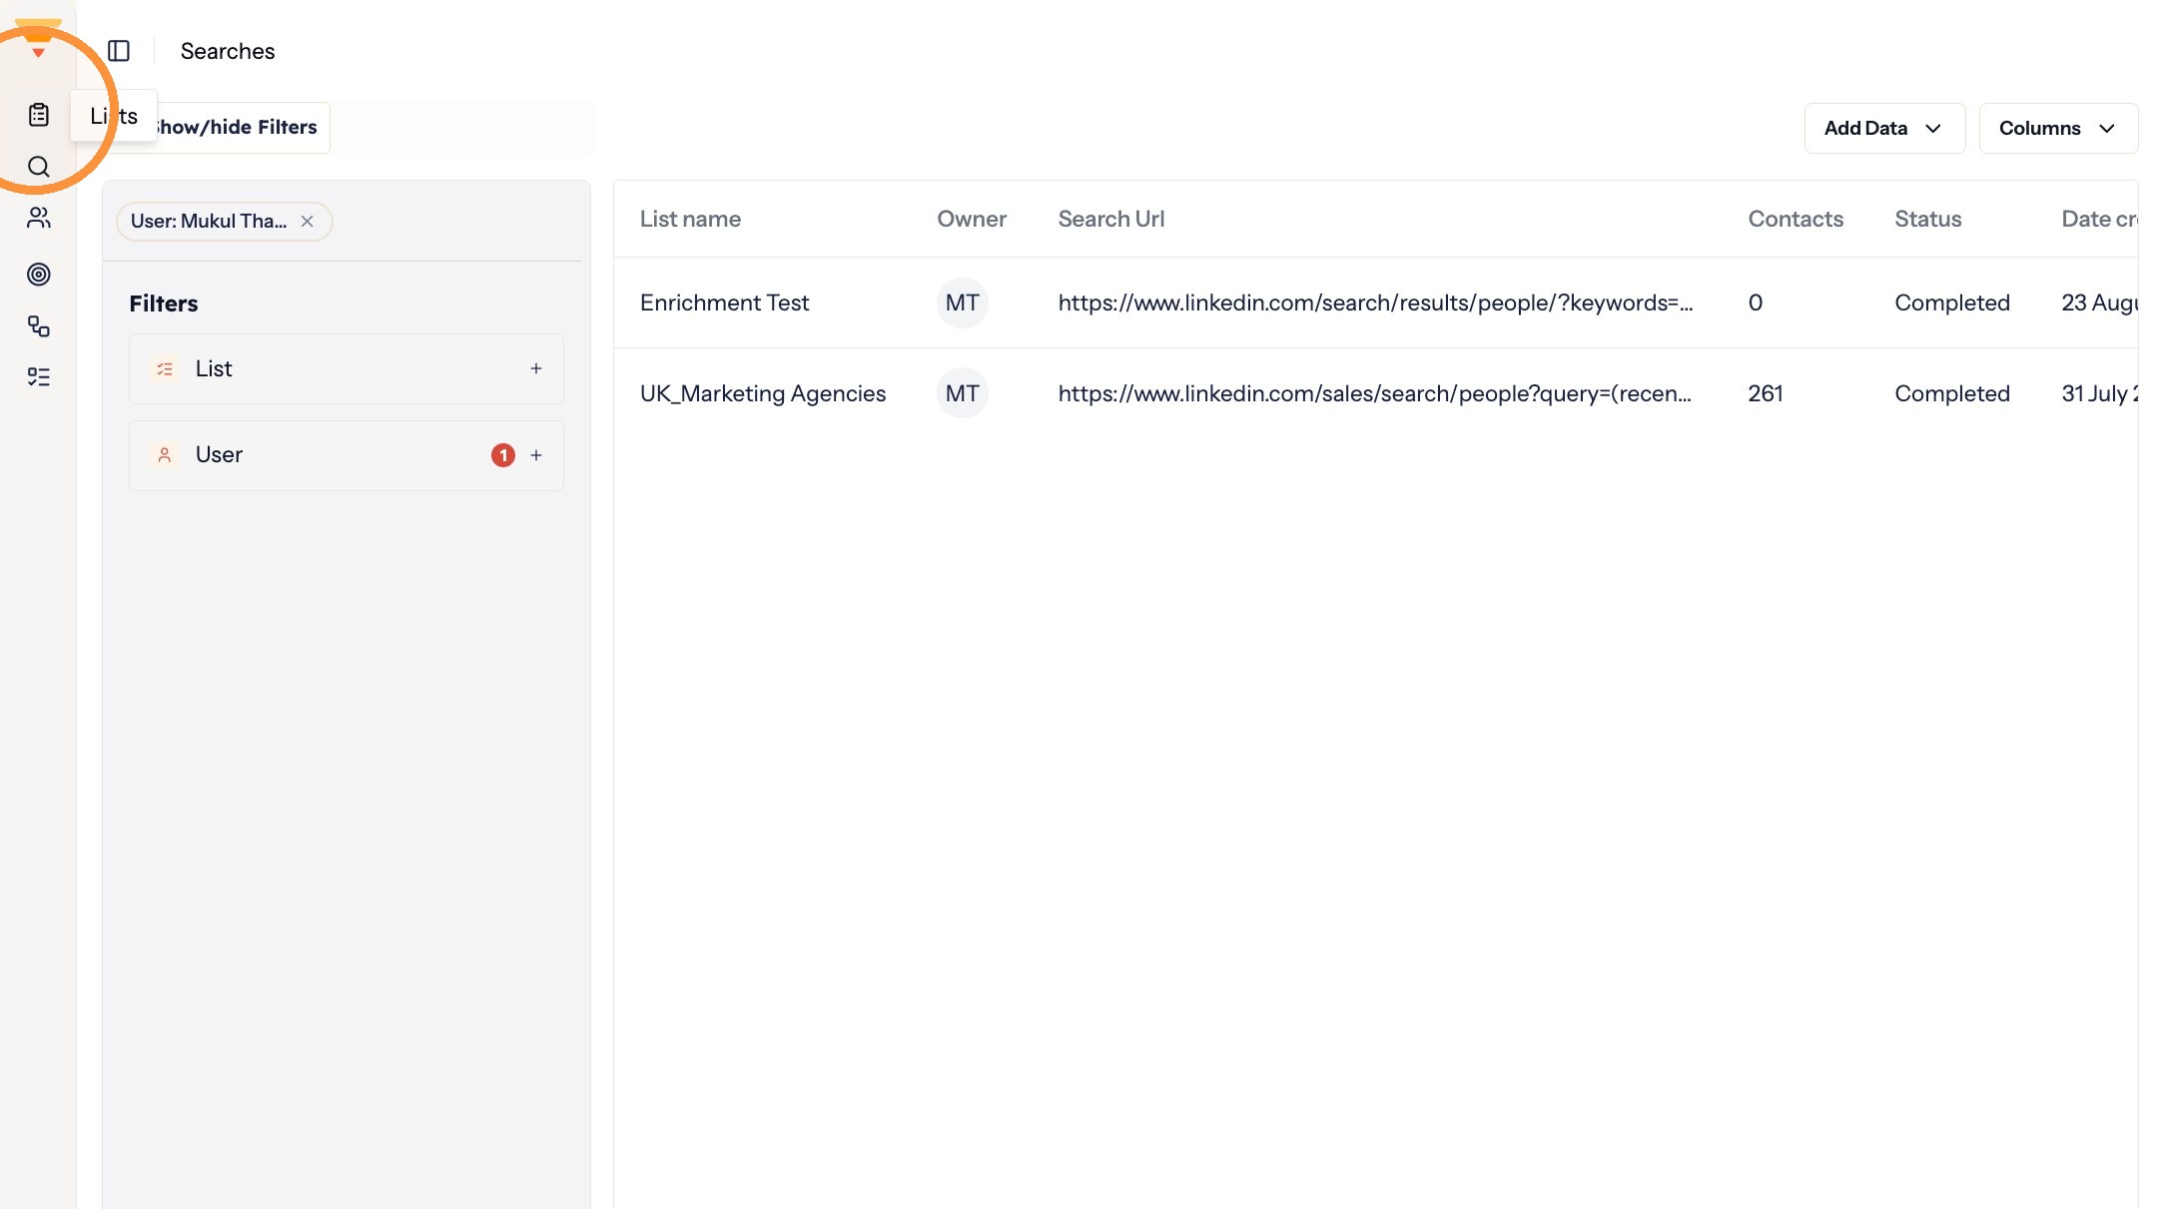The height and width of the screenshot is (1209, 2165).
Task: Click the contacts count 261
Action: point(1766,393)
